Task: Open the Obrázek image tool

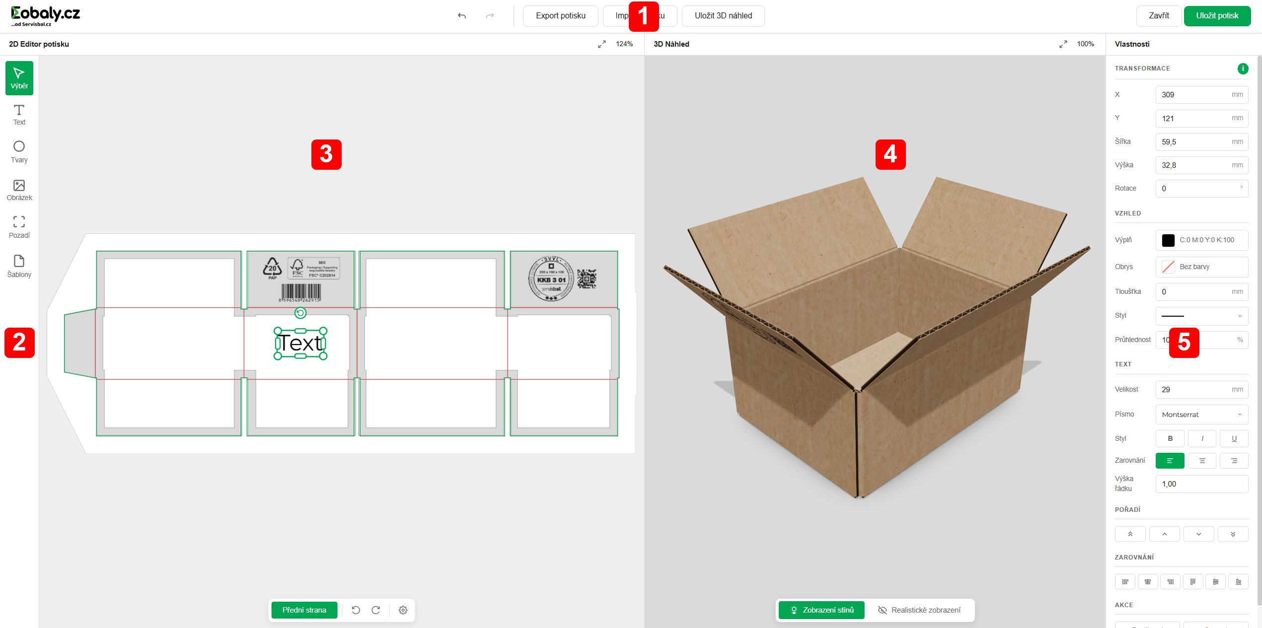Action: (x=19, y=190)
